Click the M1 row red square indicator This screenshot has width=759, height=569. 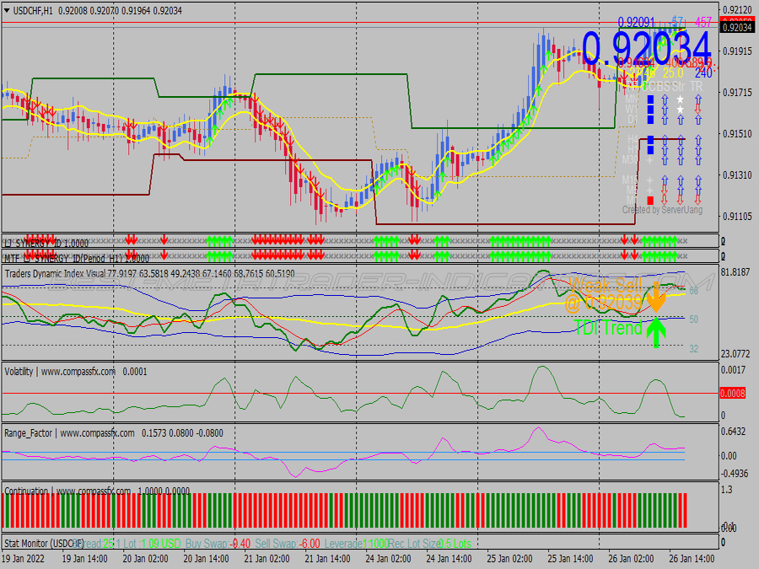[650, 201]
